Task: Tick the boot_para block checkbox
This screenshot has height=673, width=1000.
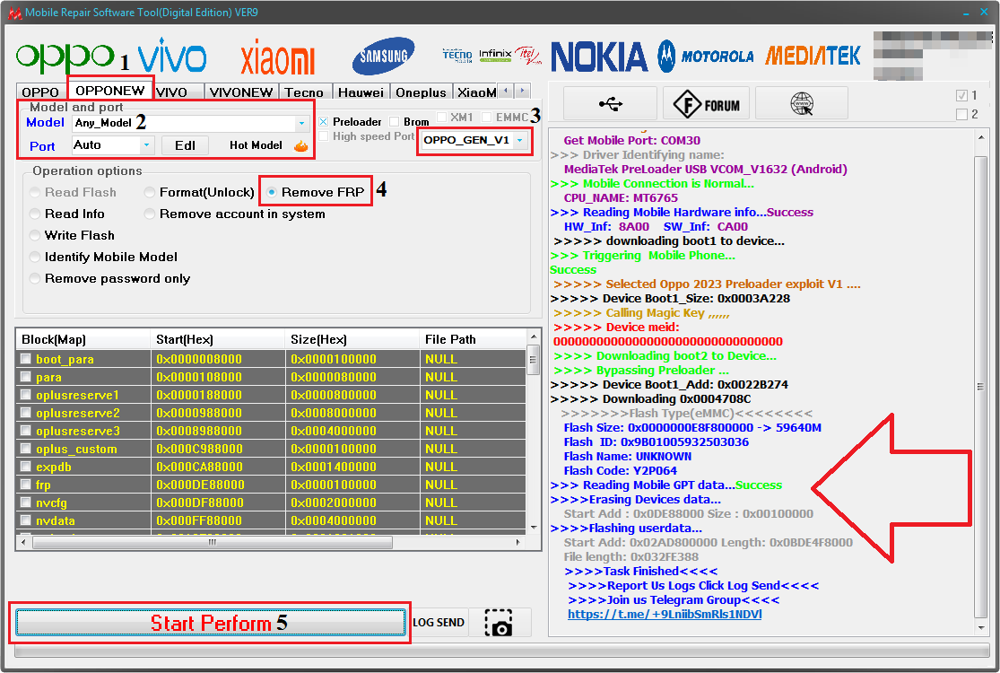Action: [25, 359]
